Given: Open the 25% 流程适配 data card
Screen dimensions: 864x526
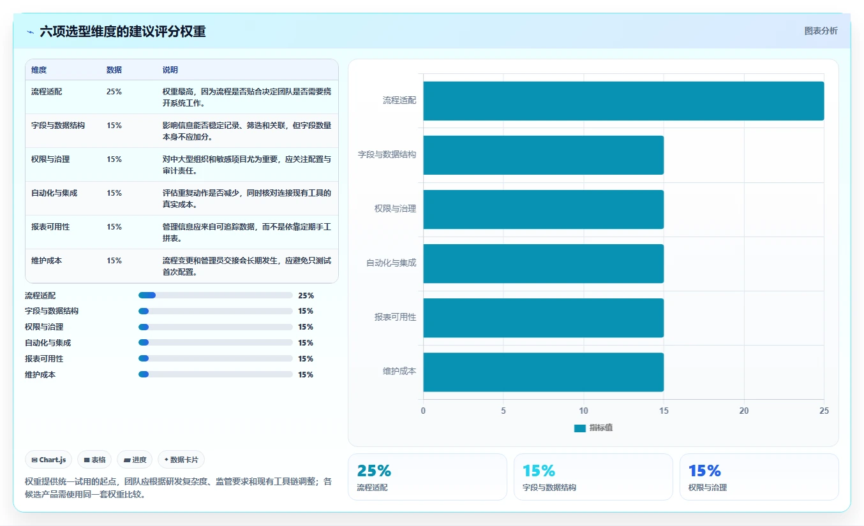Looking at the screenshot, I should 427,477.
